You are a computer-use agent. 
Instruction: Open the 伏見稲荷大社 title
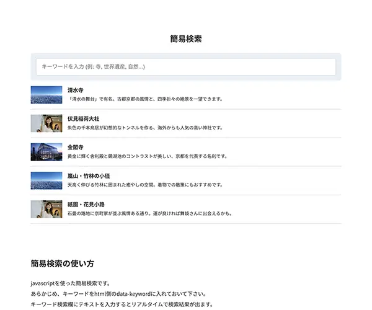pos(83,118)
